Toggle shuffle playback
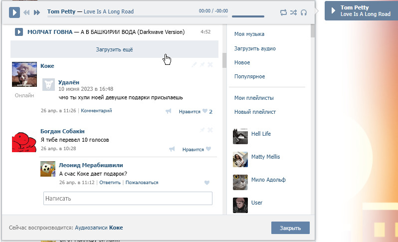 [x=294, y=12]
